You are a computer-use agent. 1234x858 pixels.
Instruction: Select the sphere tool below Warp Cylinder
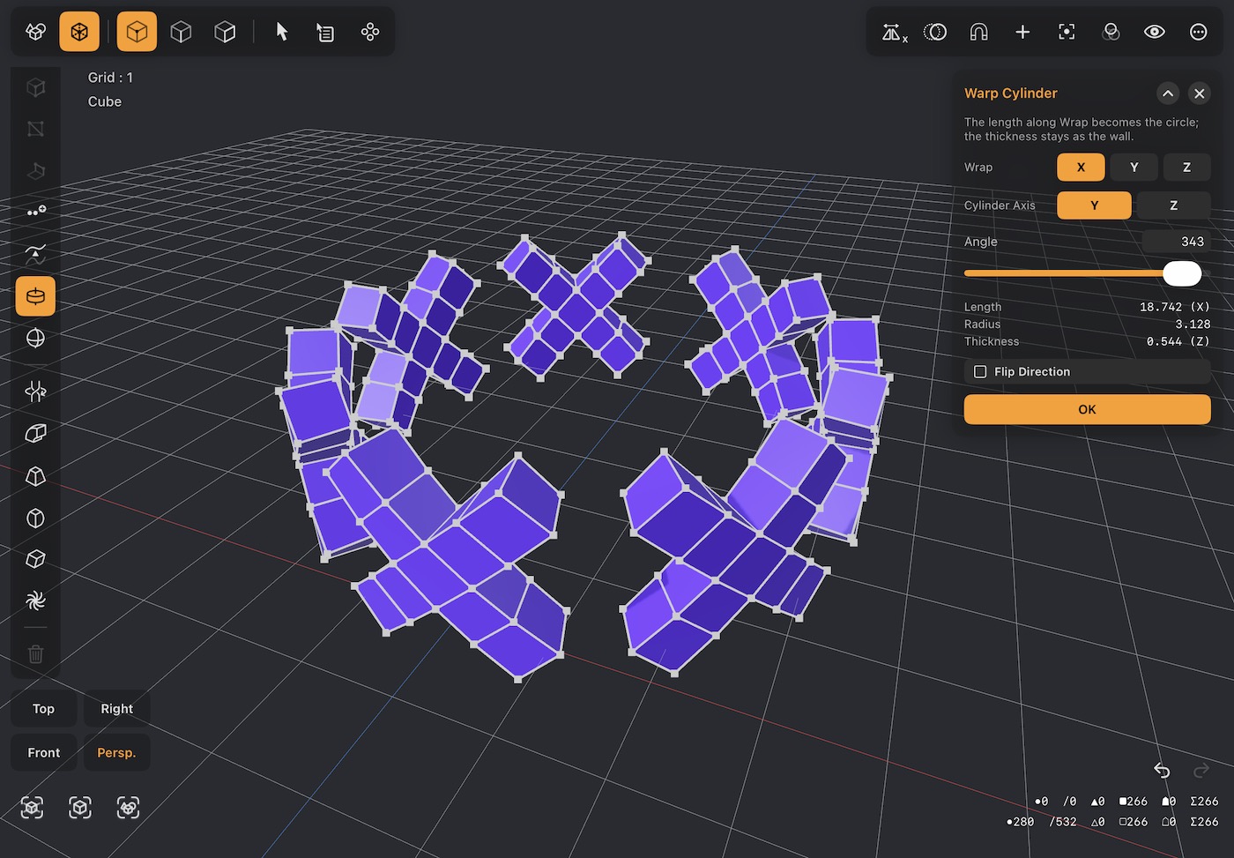35,339
